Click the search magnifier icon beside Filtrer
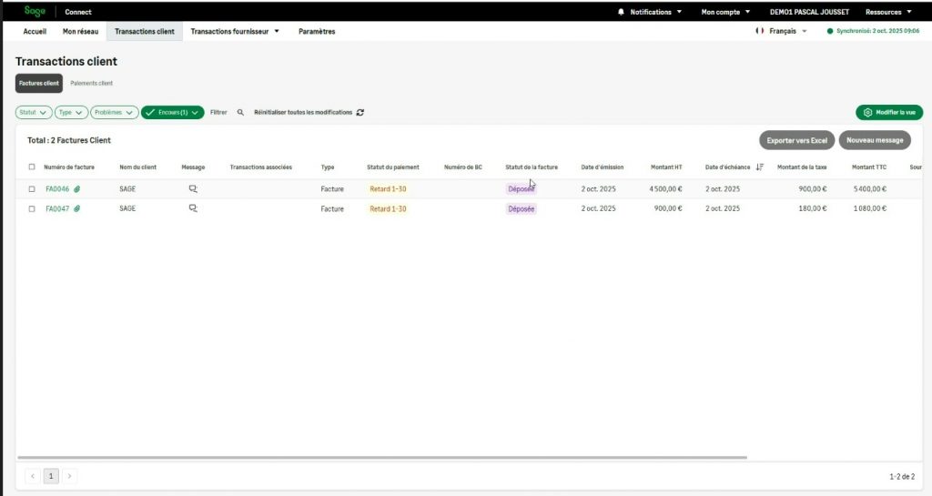Viewport: 932px width, 496px height. [240, 113]
